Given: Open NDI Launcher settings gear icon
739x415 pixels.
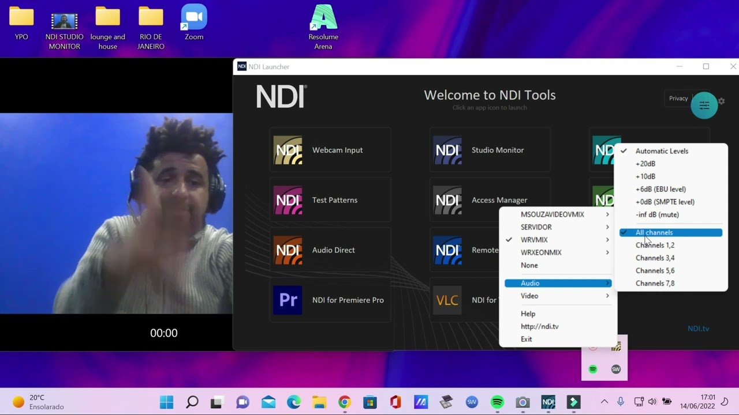Looking at the screenshot, I should pyautogui.click(x=721, y=101).
